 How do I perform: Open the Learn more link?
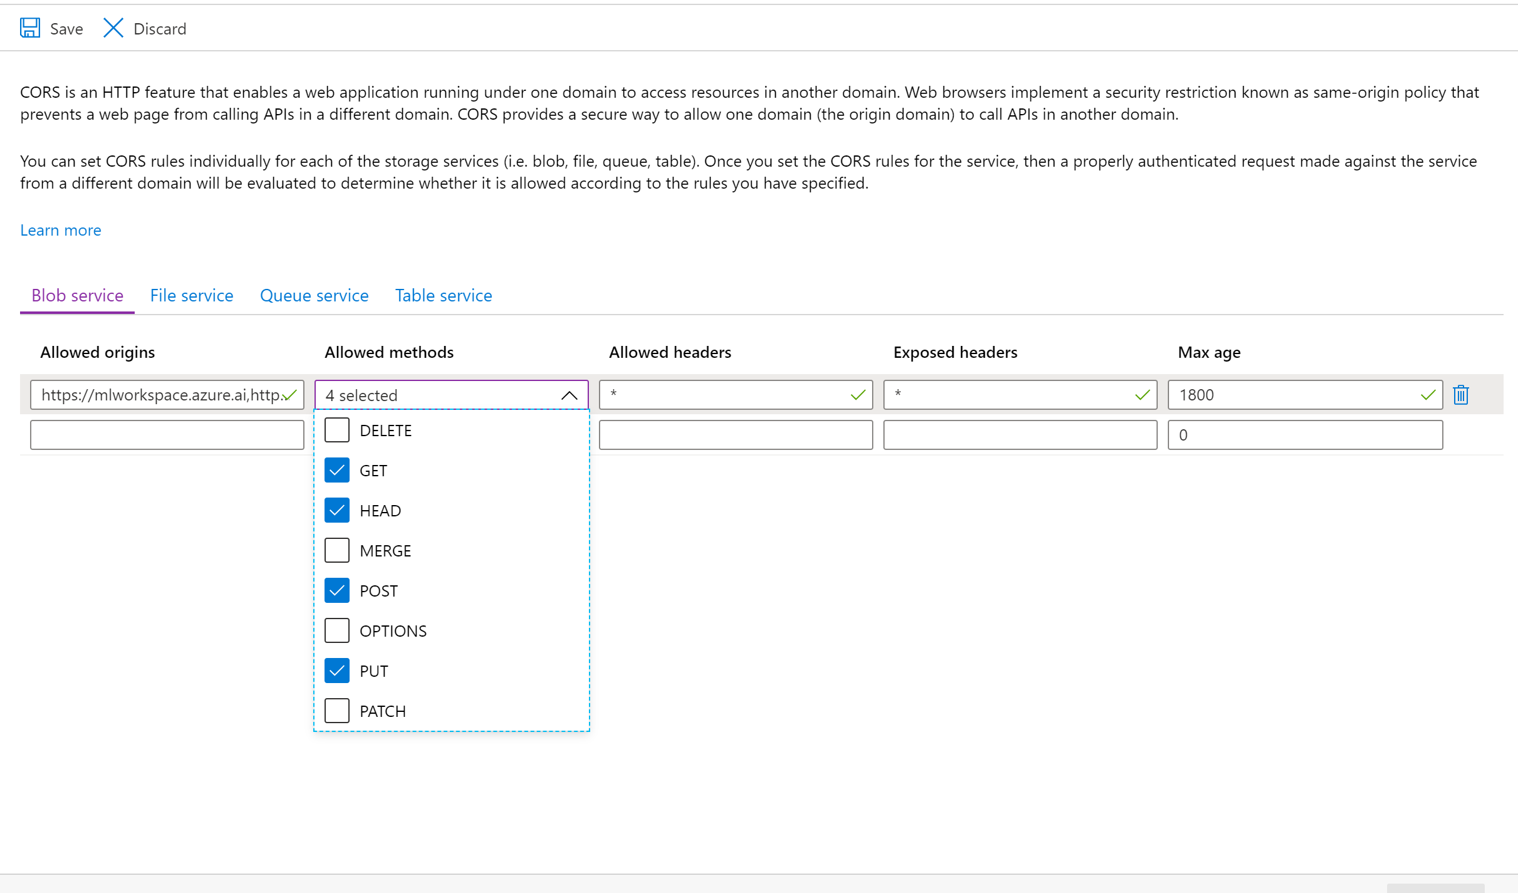[61, 230]
